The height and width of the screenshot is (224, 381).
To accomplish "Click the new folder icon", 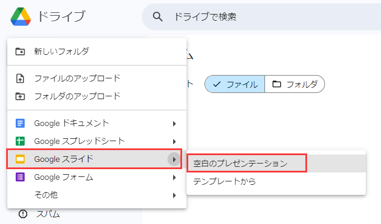I will [20, 52].
